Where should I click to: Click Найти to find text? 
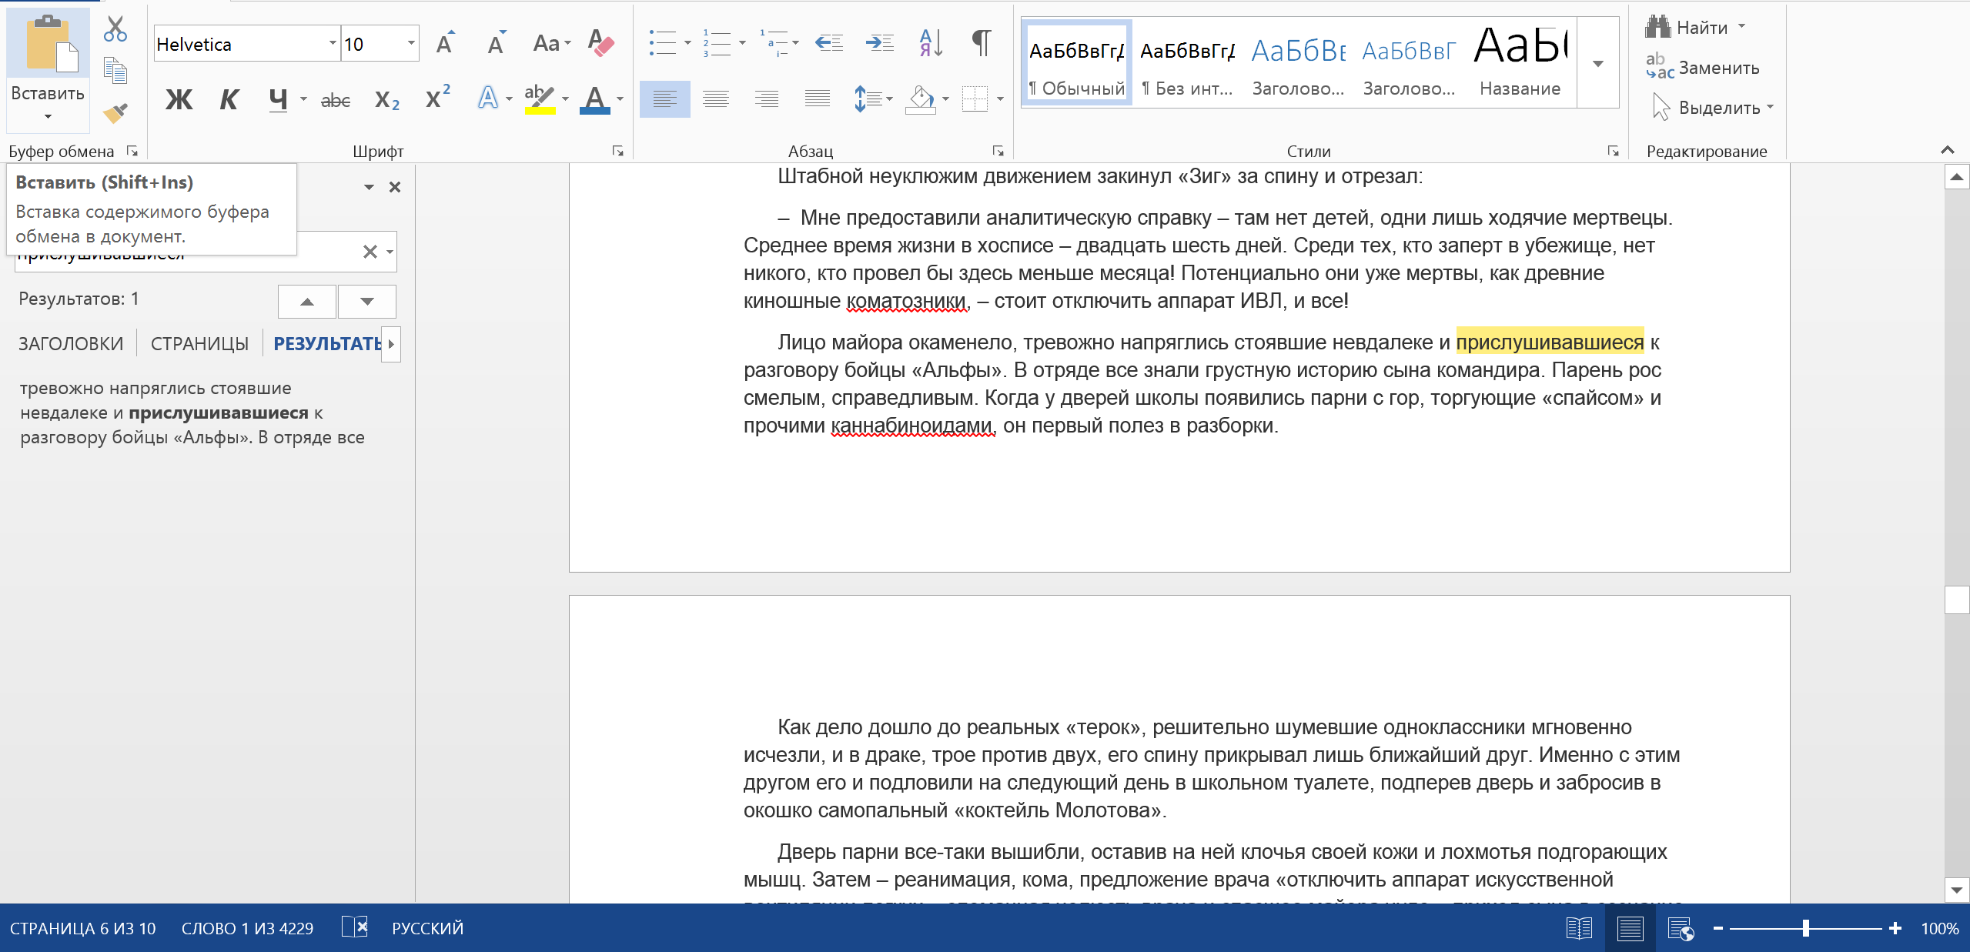coord(1687,28)
